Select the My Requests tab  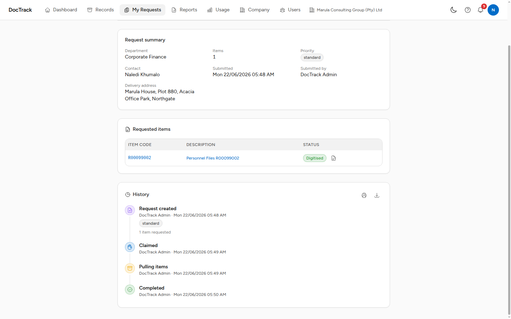pos(143,10)
